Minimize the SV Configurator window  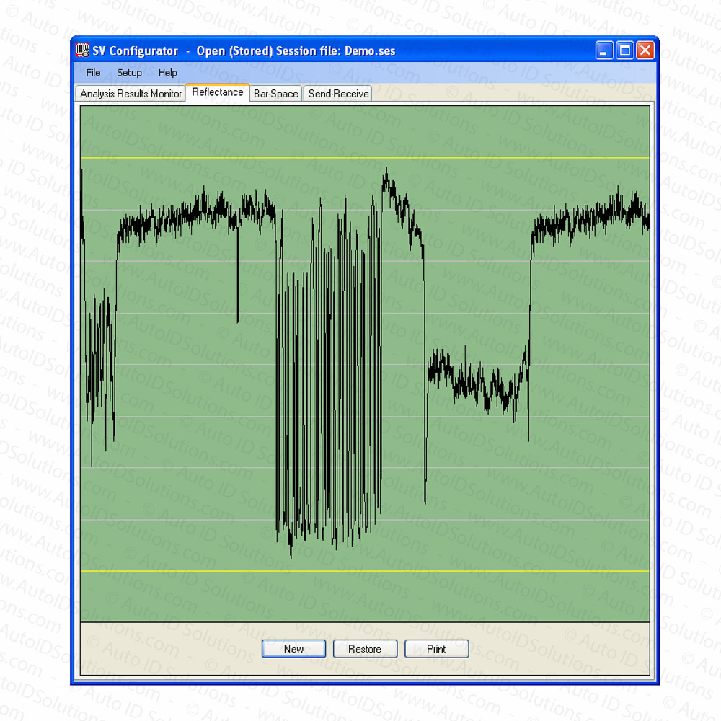603,50
